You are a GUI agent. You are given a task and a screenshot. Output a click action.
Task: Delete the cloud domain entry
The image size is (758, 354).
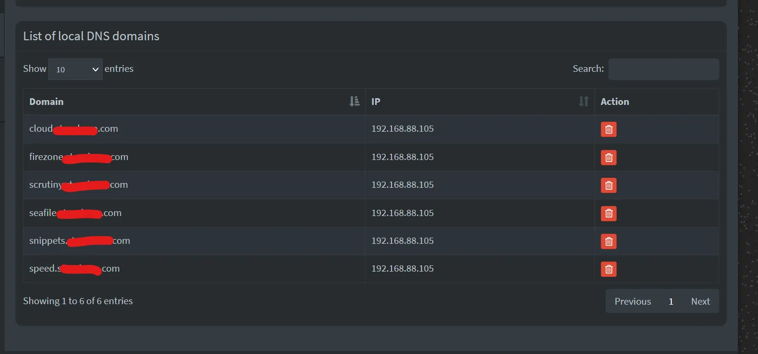click(608, 129)
